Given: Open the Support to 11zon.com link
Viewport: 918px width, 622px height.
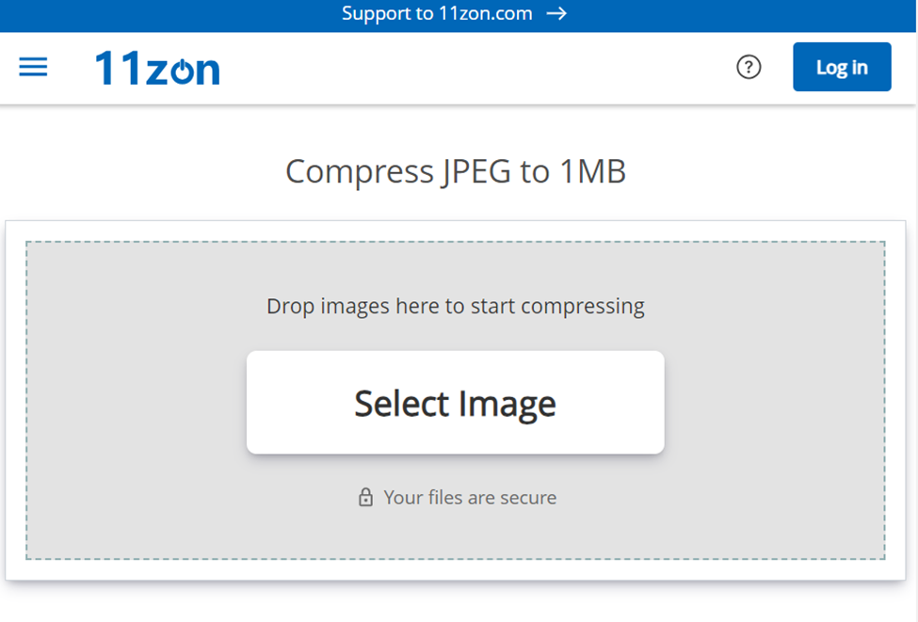Looking at the screenshot, I should pos(437,14).
